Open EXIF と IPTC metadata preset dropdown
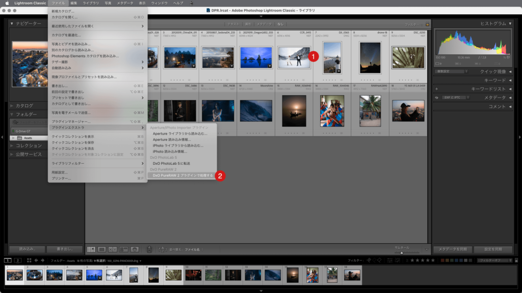The width and height of the screenshot is (522, 293). (455, 98)
